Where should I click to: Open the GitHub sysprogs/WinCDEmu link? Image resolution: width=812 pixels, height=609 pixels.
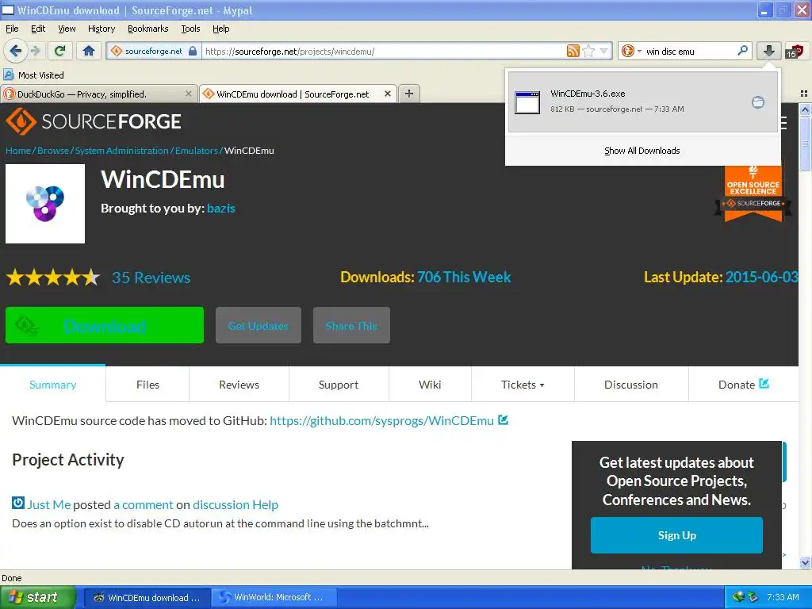pyautogui.click(x=382, y=420)
